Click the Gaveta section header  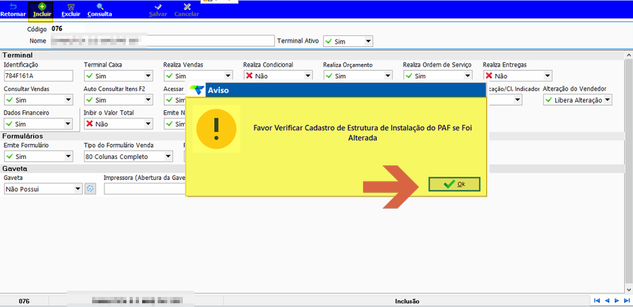click(14, 169)
